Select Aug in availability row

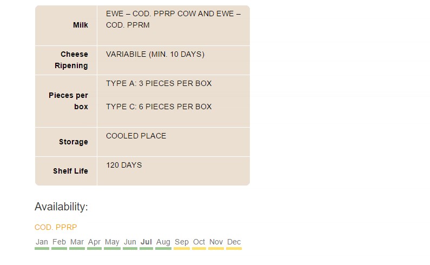tap(163, 242)
